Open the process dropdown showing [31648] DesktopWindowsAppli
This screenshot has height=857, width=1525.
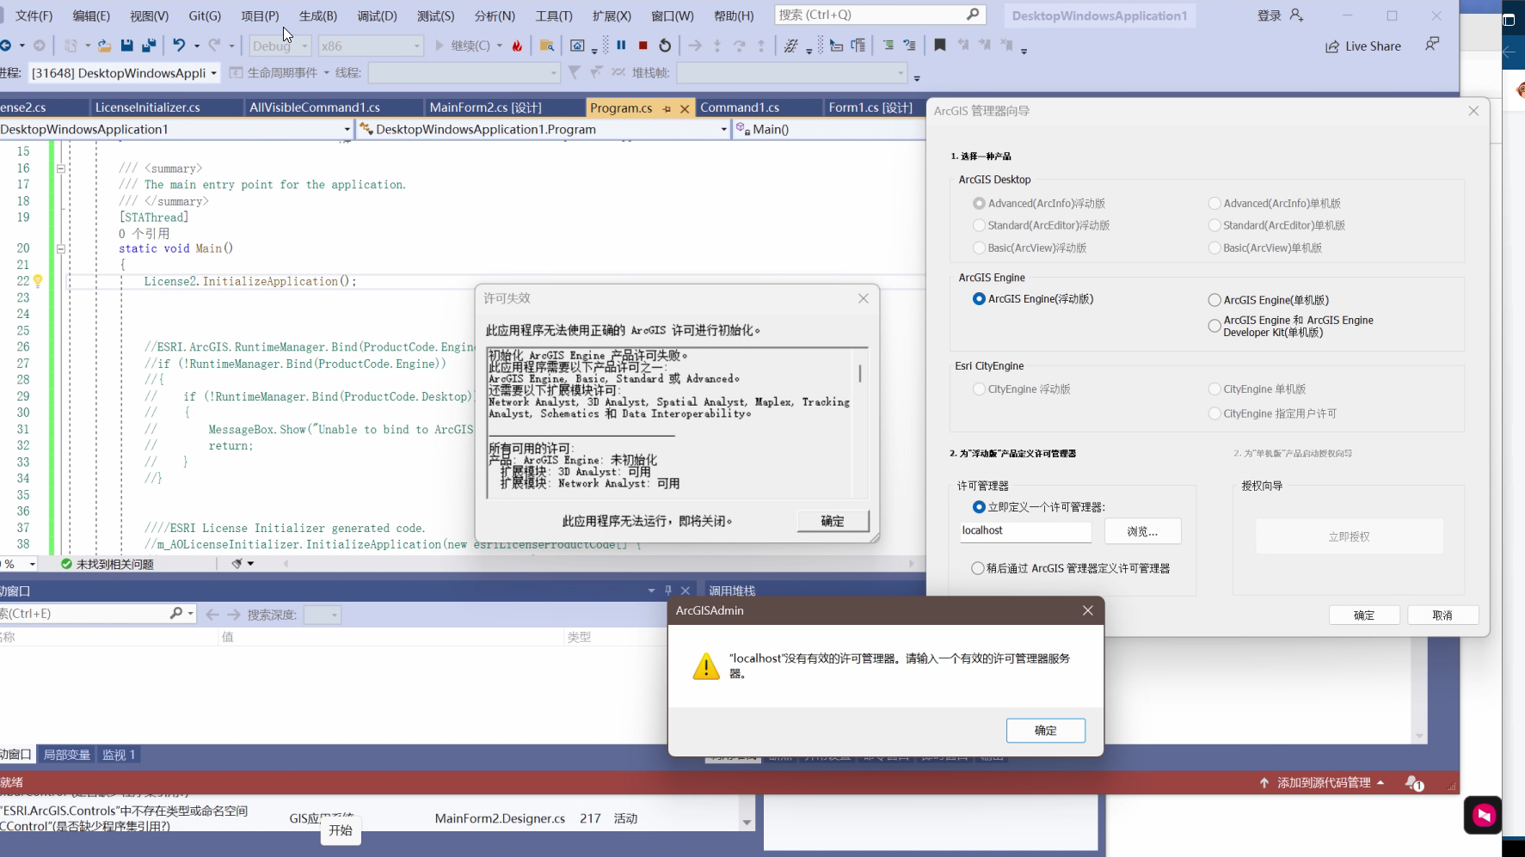(124, 73)
